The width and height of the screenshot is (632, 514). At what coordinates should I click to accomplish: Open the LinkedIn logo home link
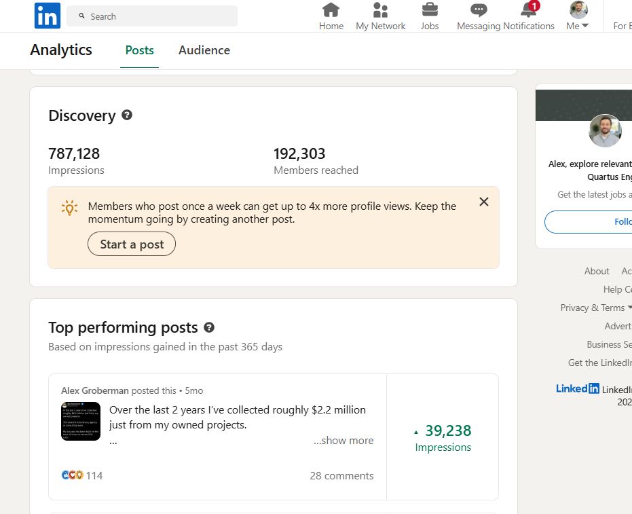coord(47,16)
